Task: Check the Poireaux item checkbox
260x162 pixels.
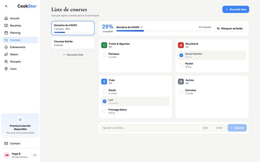Action: (x=104, y=55)
